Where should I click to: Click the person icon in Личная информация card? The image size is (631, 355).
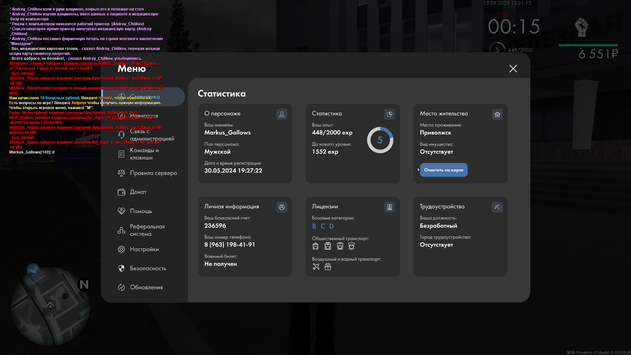click(282, 207)
